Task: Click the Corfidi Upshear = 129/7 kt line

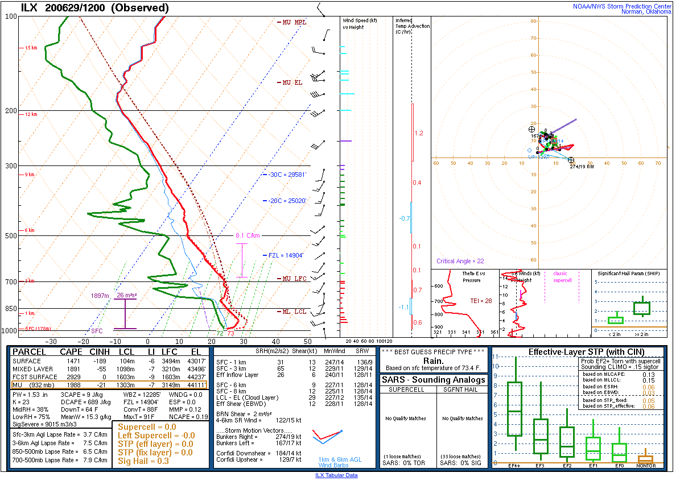Action: pos(259,459)
